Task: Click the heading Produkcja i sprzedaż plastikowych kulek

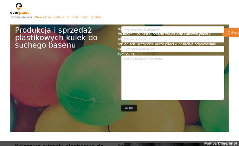Action: pyautogui.click(x=56, y=38)
